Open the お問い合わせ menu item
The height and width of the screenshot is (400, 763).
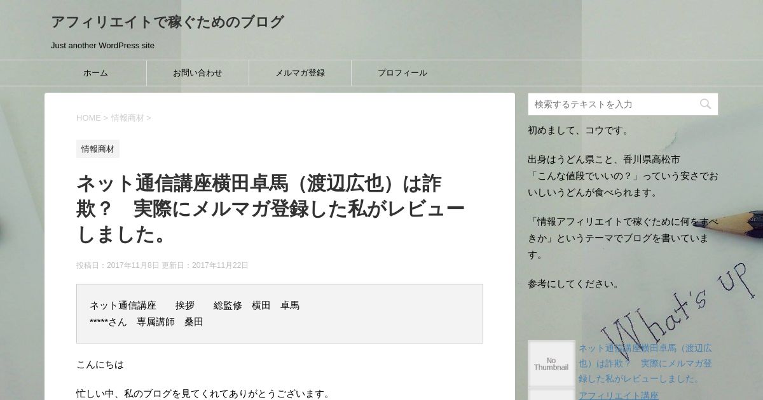pos(198,73)
